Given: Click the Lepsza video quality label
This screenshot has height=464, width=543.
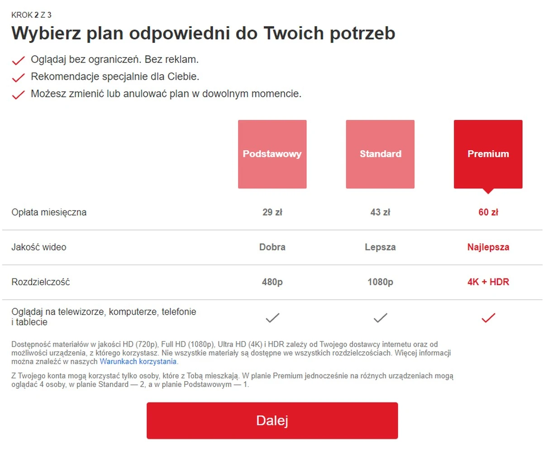Looking at the screenshot, I should (x=380, y=247).
